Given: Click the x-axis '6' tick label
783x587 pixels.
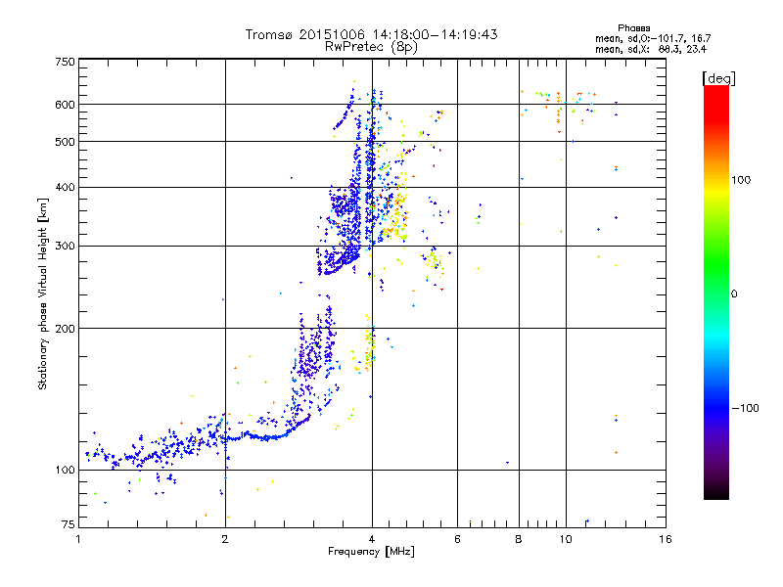Looking at the screenshot, I should click(457, 539).
